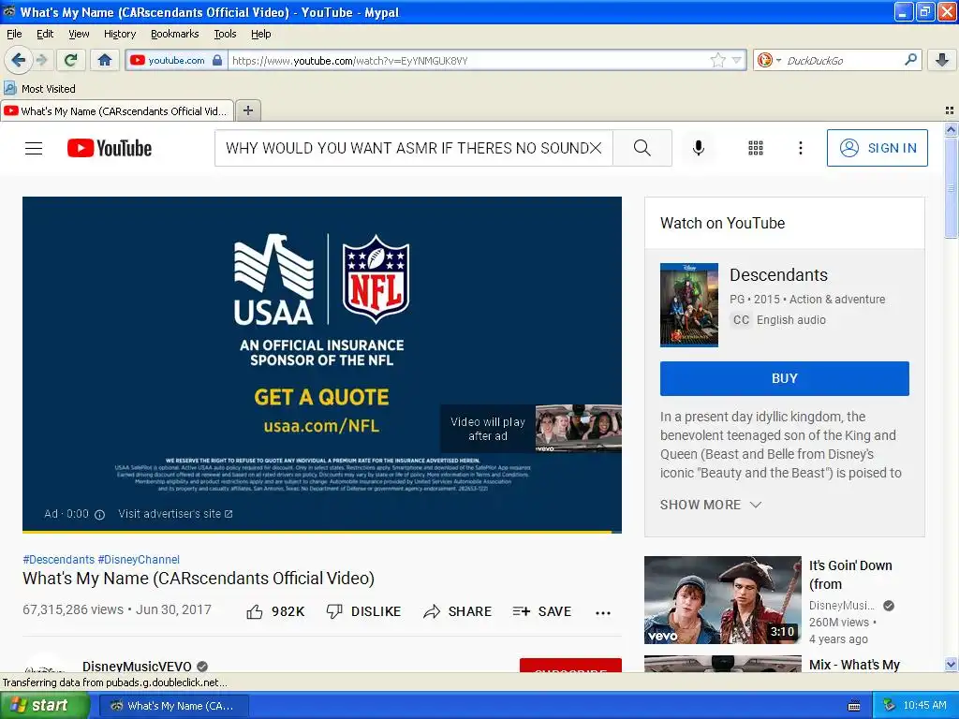Click the page scrollbar down arrow

[951, 664]
